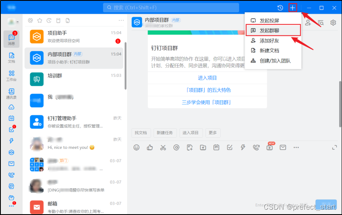Image resolution: width=342 pixels, height=215 pixels.
Task: Open the phone call sidebar icon
Action: (11, 175)
